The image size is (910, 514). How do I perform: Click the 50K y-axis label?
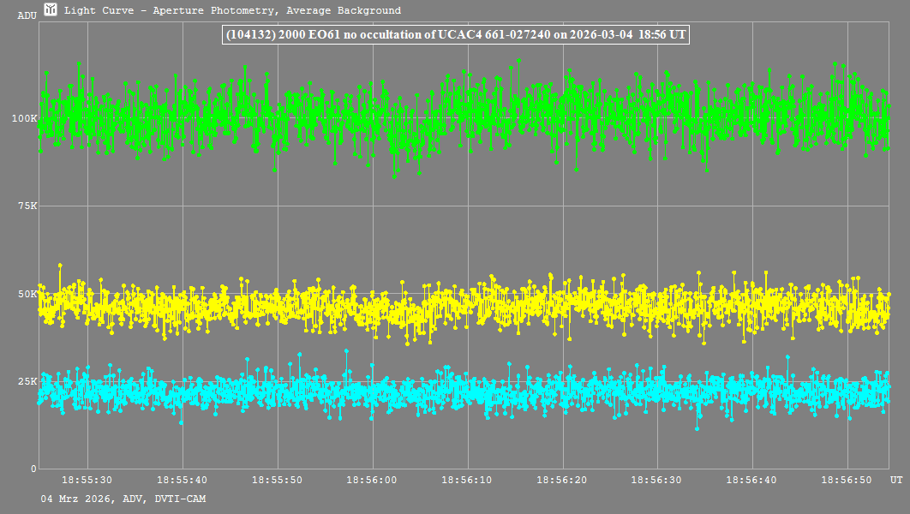(27, 294)
